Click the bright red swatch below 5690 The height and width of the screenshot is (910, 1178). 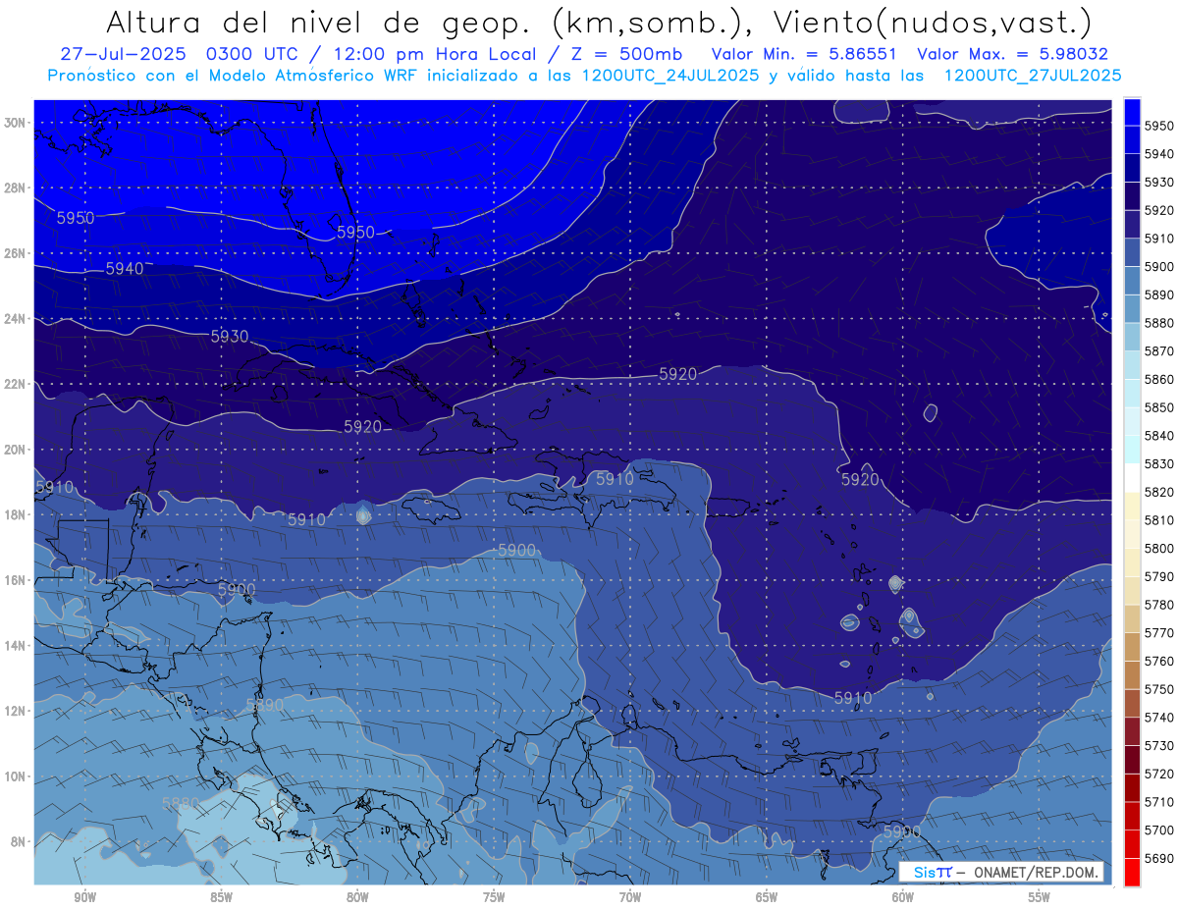click(x=1132, y=873)
